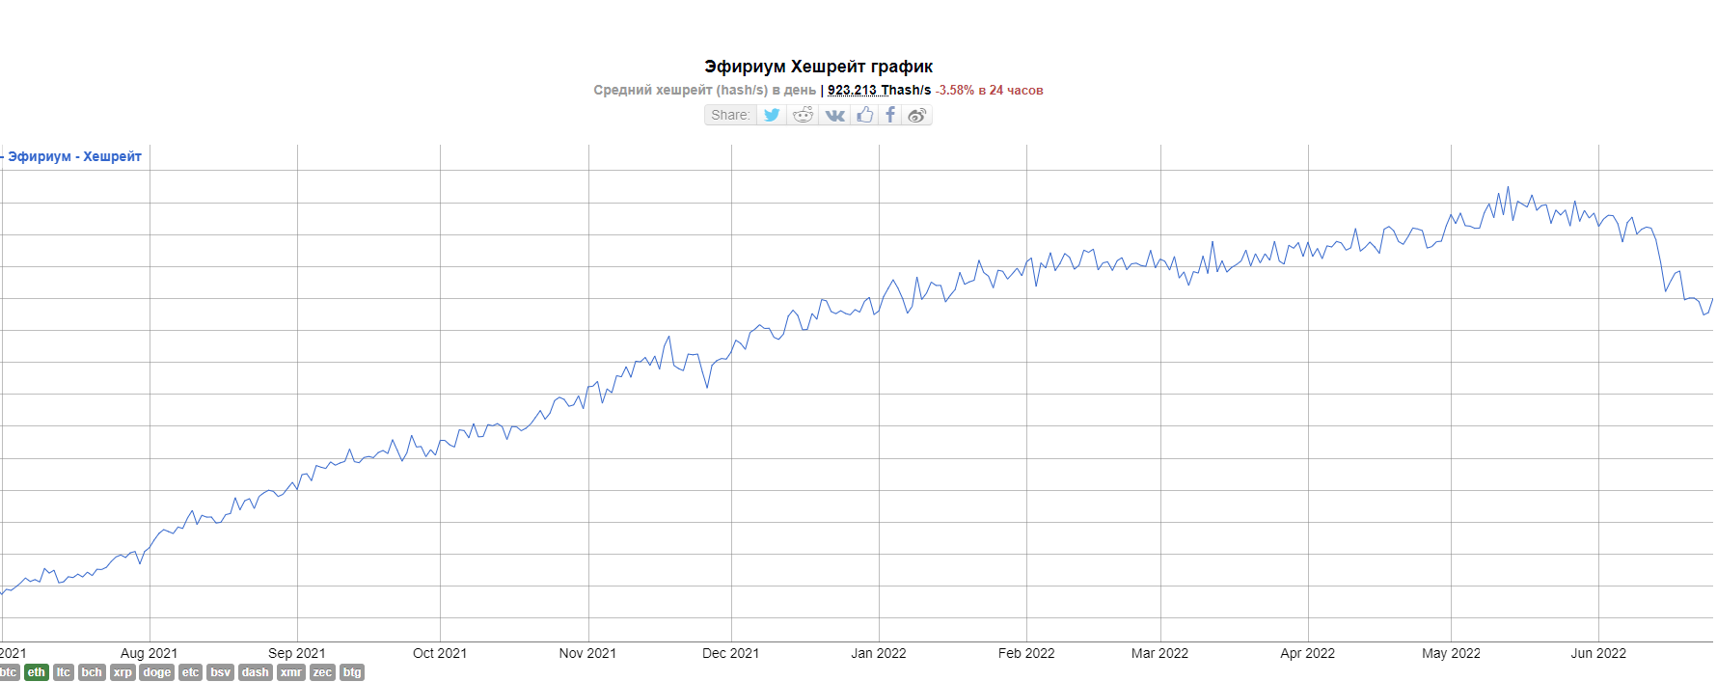
Task: Share chart on Reddit
Action: pyautogui.click(x=803, y=115)
